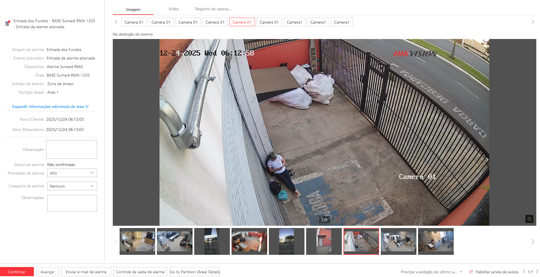Click the magnifier zoom icon on image
540x277 pixels.
529,219
